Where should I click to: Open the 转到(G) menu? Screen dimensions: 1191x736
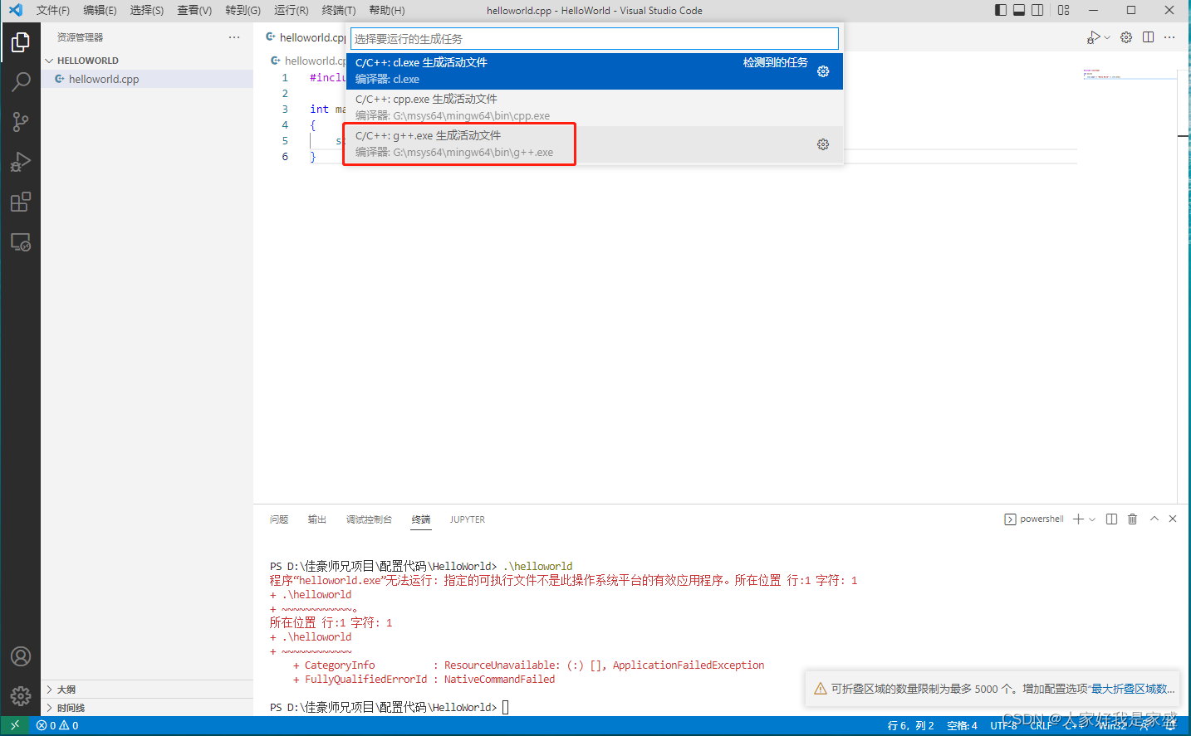(x=243, y=10)
